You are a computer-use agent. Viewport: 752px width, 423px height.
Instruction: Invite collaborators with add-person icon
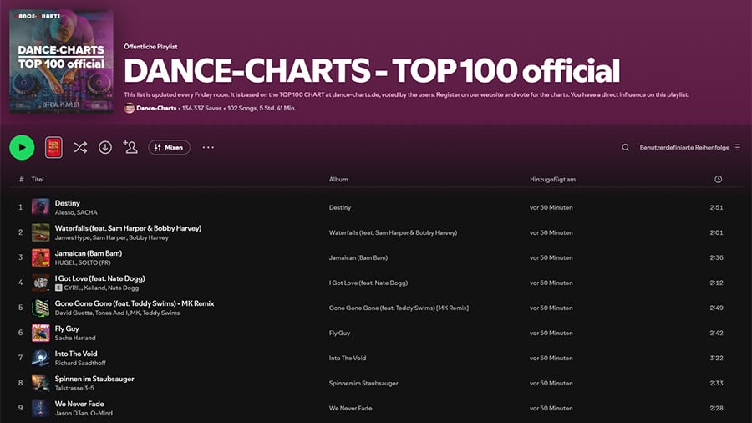click(130, 147)
